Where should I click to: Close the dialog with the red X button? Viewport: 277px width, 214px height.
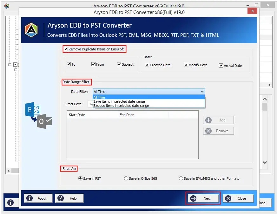252,11
